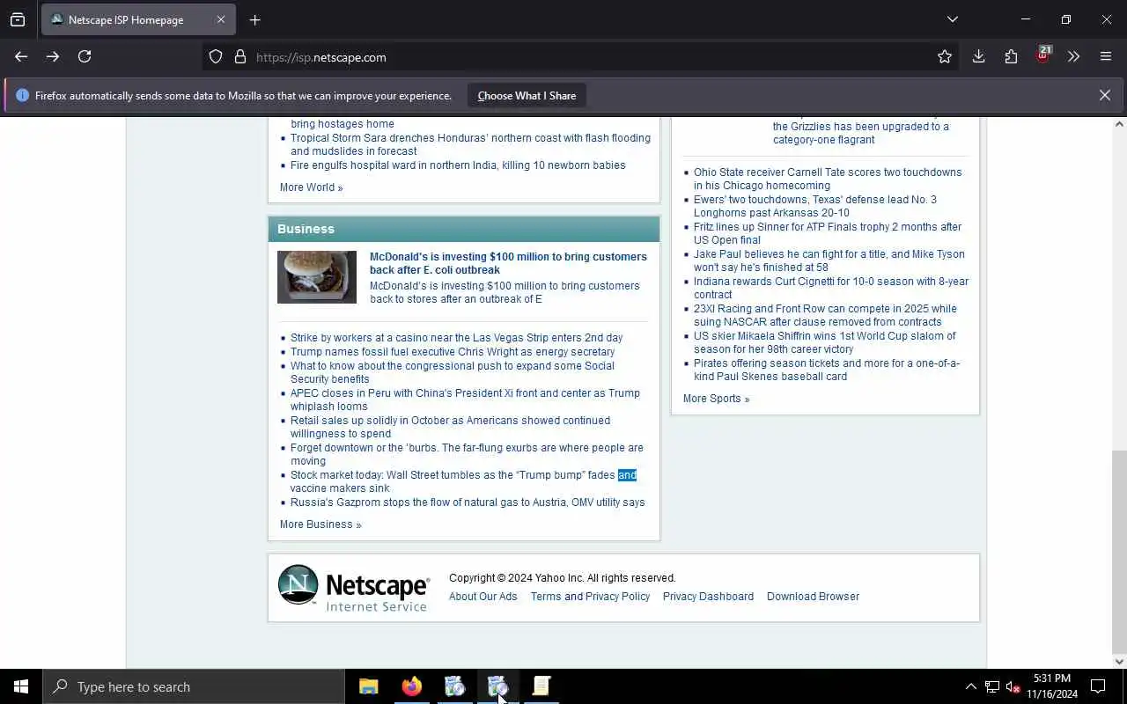Open hospital fire in northern India story

[x=458, y=165]
